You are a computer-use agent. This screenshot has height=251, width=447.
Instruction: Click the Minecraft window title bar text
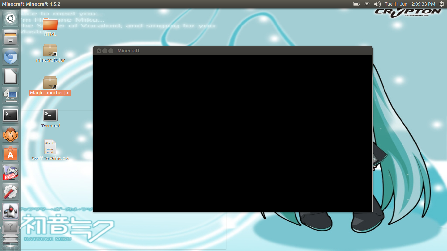129,51
